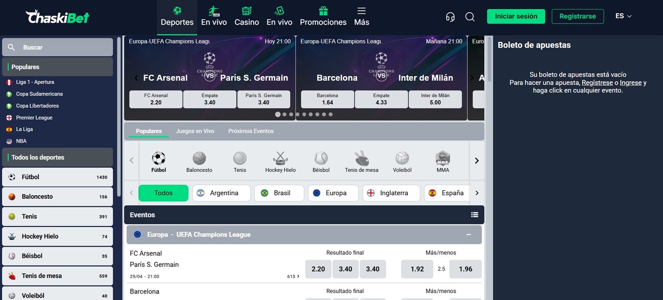Select Tenis icon in sports carousel
Viewport: 663px width, 300px height.
point(240,158)
